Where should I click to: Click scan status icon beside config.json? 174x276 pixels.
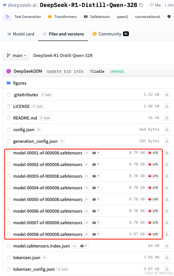click(39, 130)
